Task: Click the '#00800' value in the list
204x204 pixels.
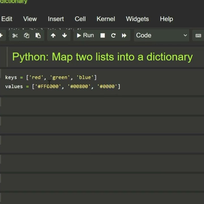Action: tap(79, 86)
